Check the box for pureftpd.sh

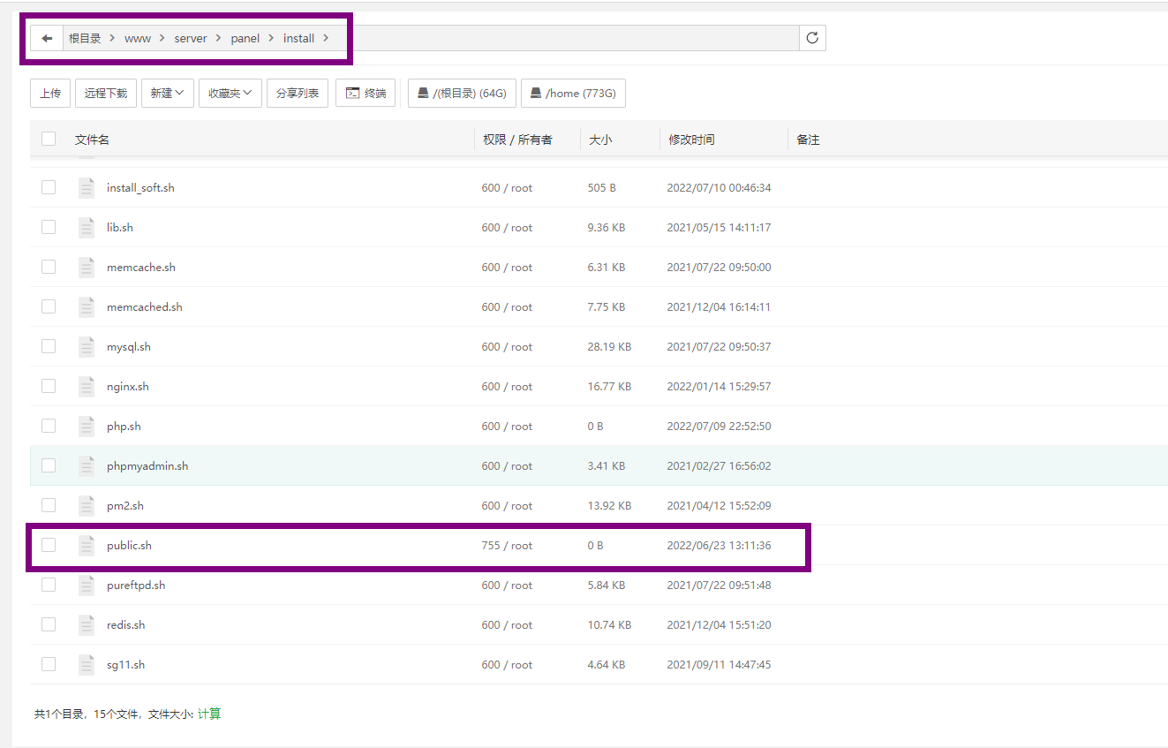(49, 585)
